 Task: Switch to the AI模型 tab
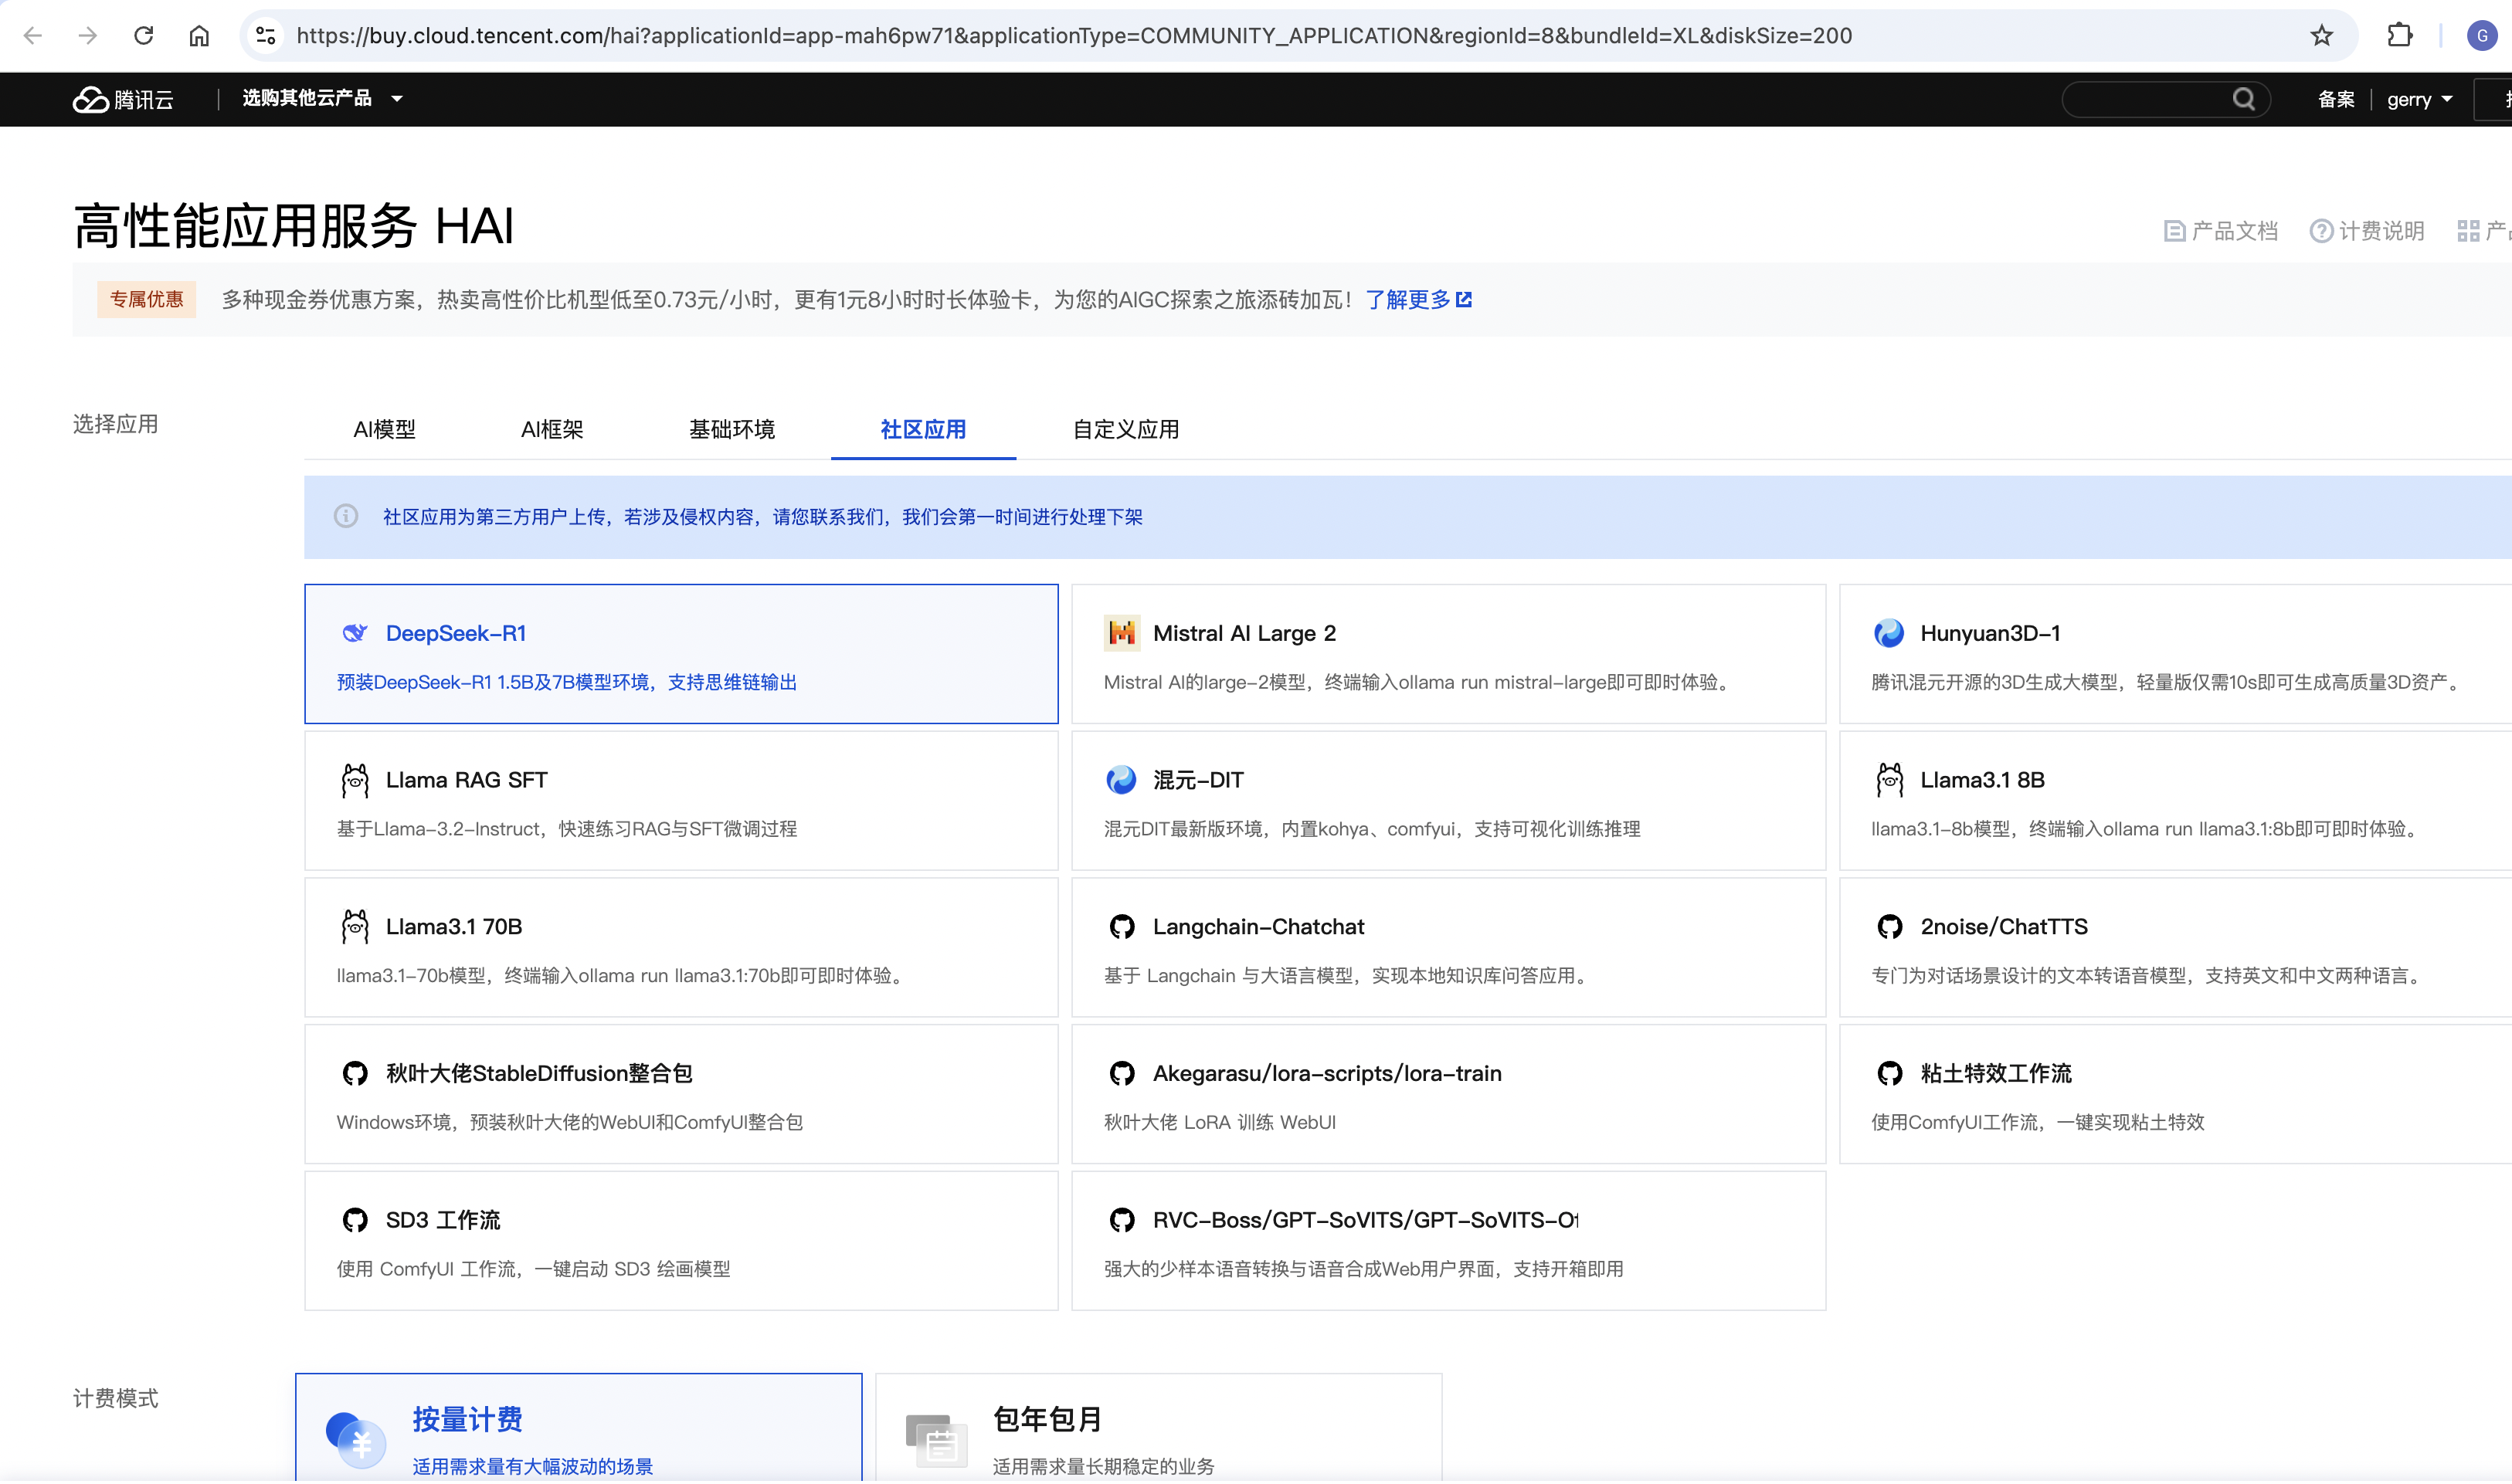384,429
